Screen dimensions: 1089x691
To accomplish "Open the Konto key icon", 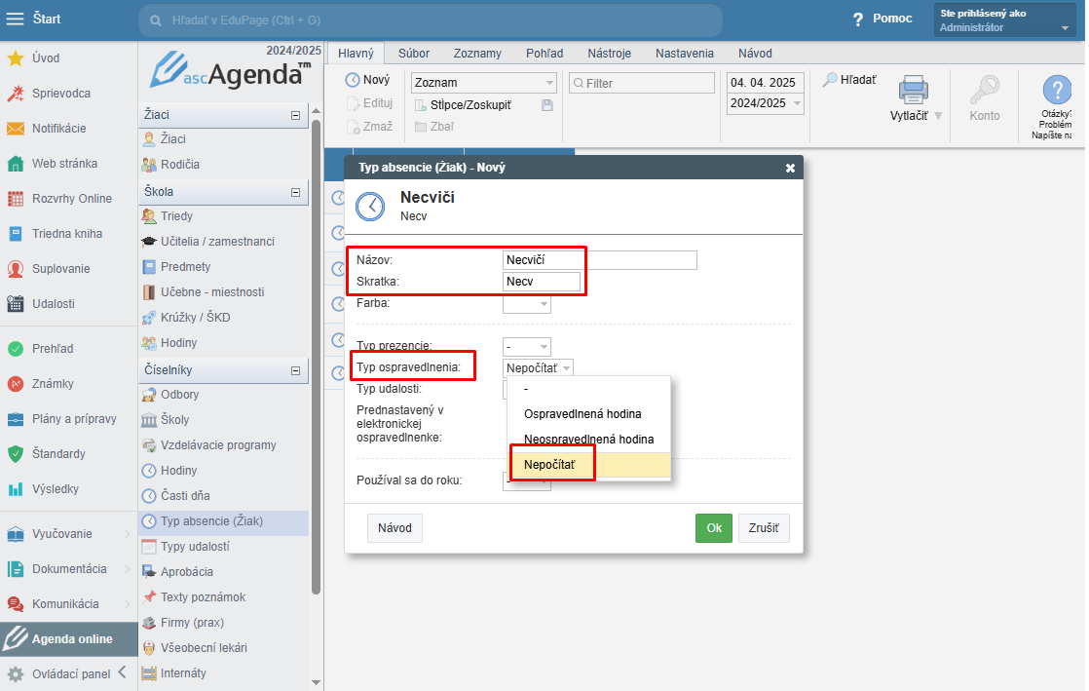I will (984, 92).
